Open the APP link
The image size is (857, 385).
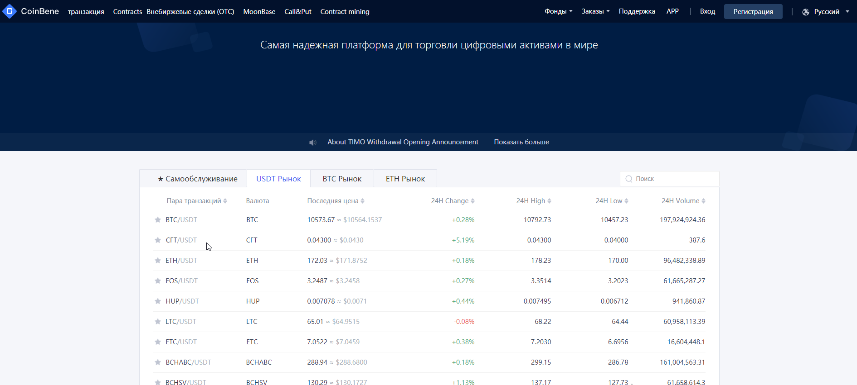(x=672, y=11)
